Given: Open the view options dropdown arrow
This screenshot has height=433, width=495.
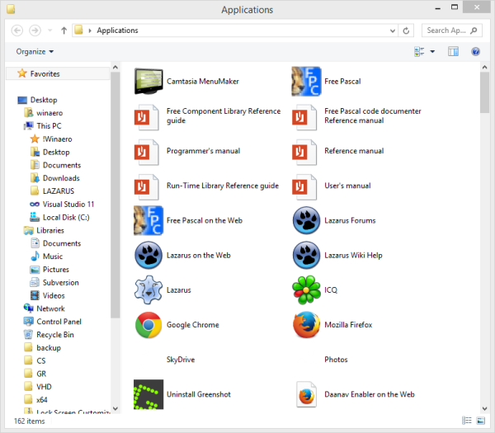Looking at the screenshot, I should 432,51.
